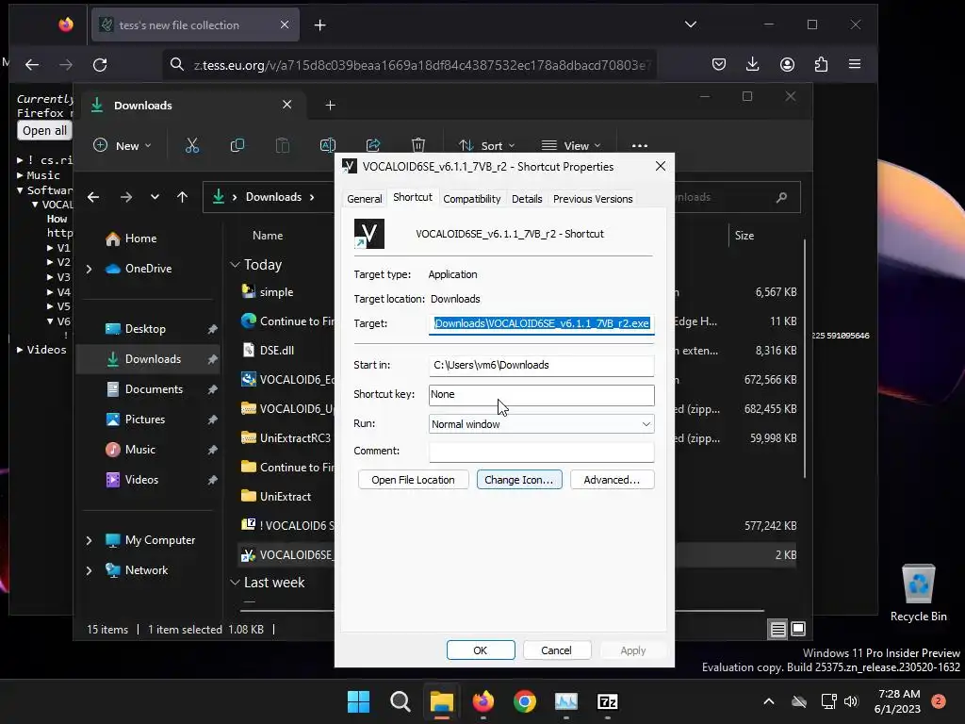Open Windows Start menu

[x=358, y=701]
